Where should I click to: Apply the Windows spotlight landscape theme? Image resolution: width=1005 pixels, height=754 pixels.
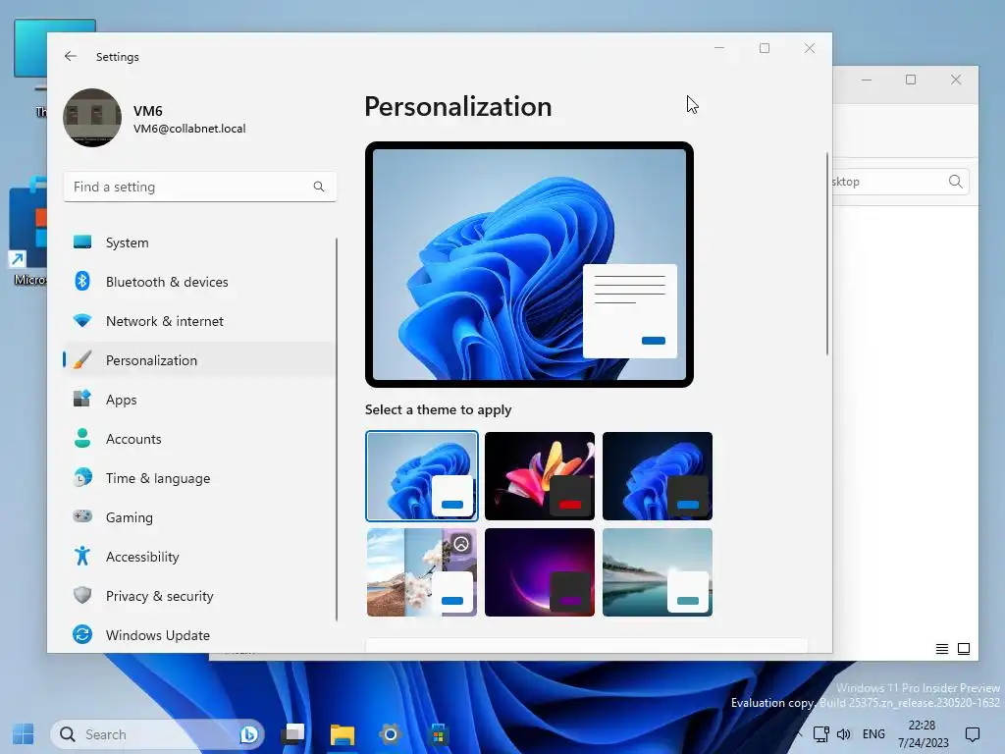[x=422, y=572]
